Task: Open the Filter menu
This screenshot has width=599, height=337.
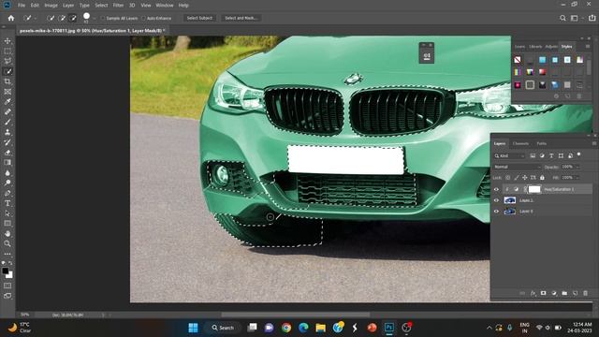Action: pyautogui.click(x=118, y=6)
